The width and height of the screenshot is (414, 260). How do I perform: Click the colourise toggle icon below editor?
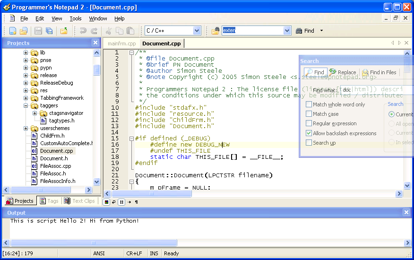pyautogui.click(x=106, y=202)
